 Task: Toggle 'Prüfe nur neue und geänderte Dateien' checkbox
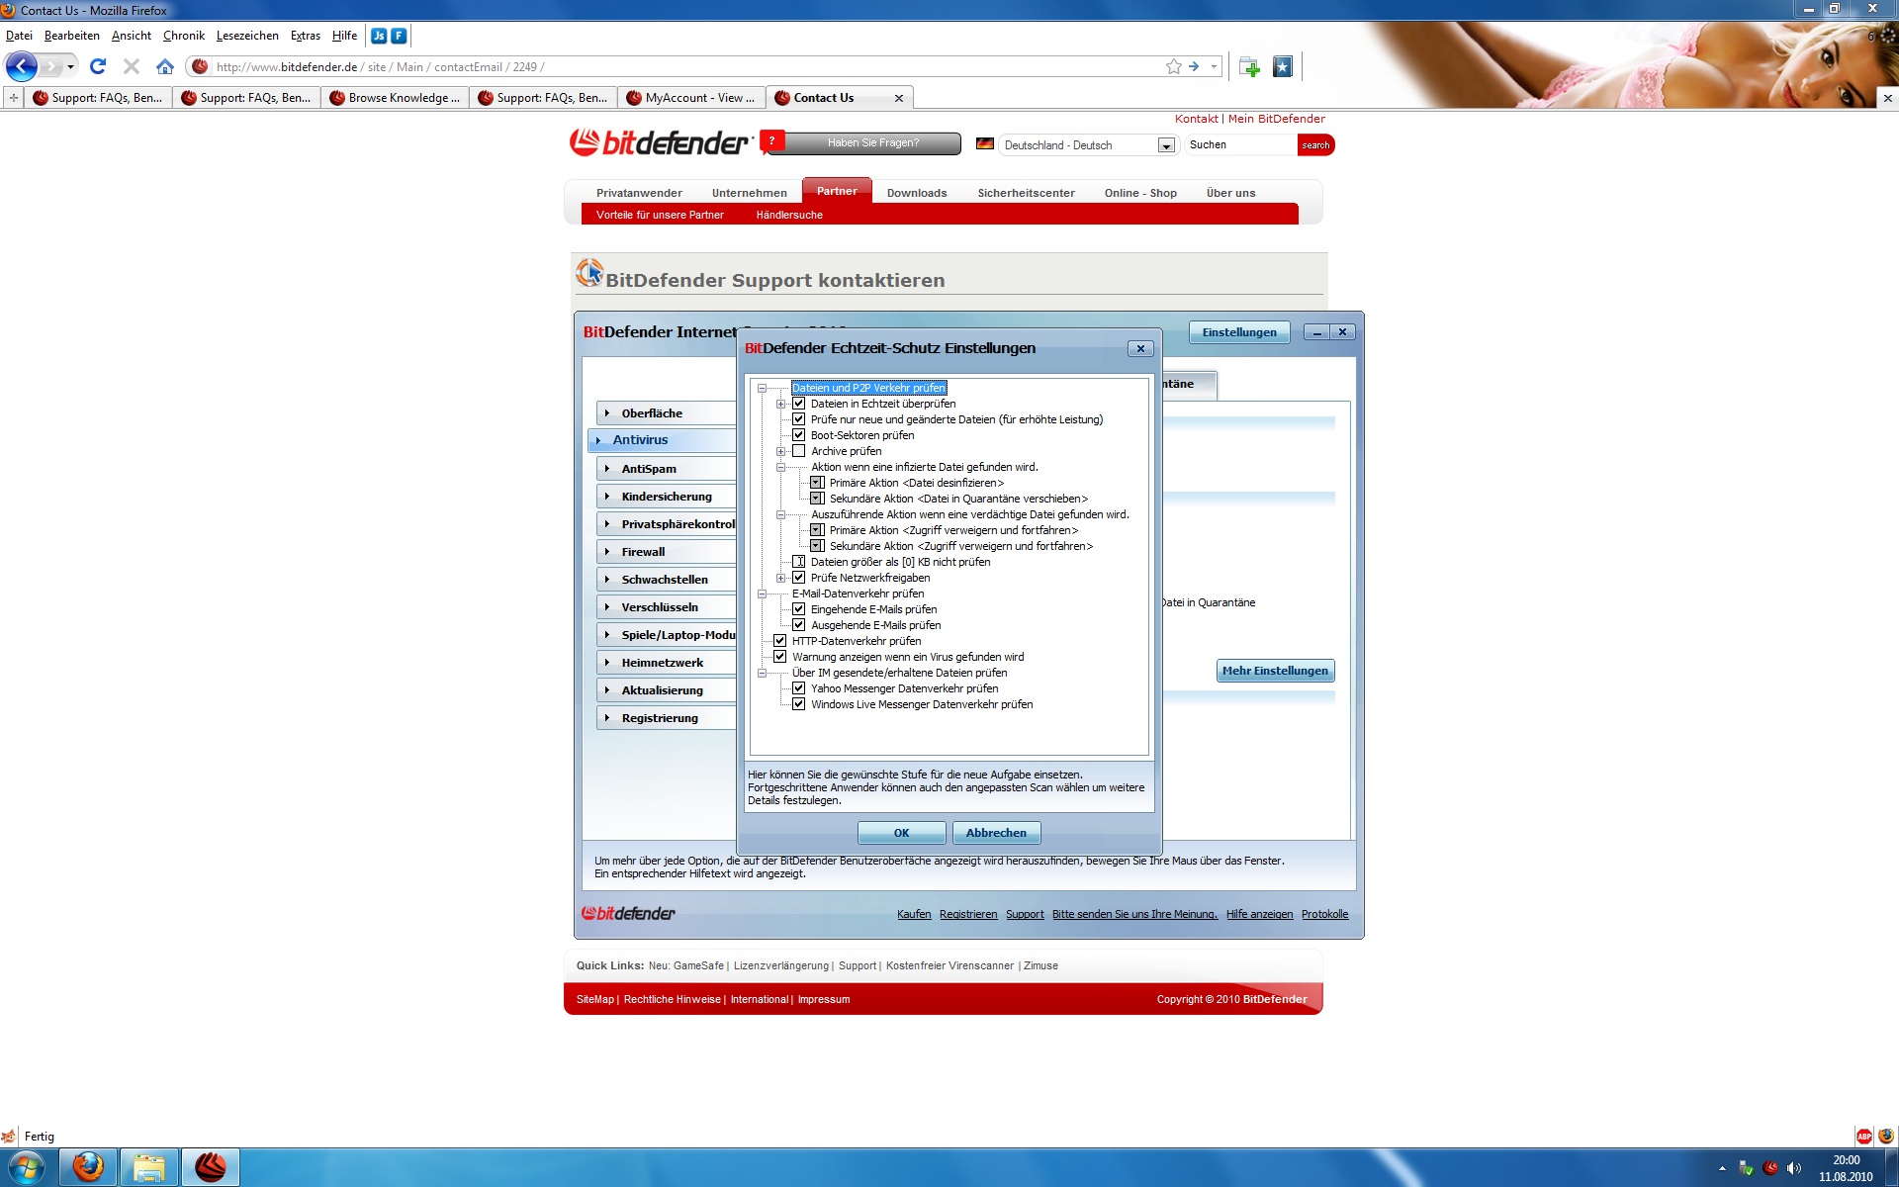[799, 419]
